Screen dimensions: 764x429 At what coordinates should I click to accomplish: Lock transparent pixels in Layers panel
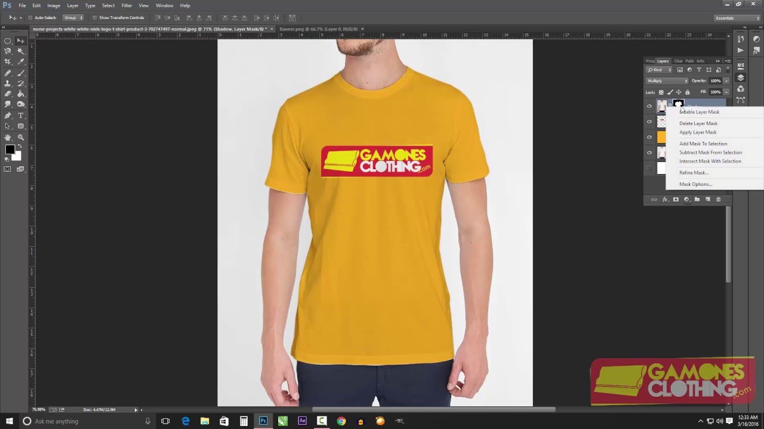point(661,92)
